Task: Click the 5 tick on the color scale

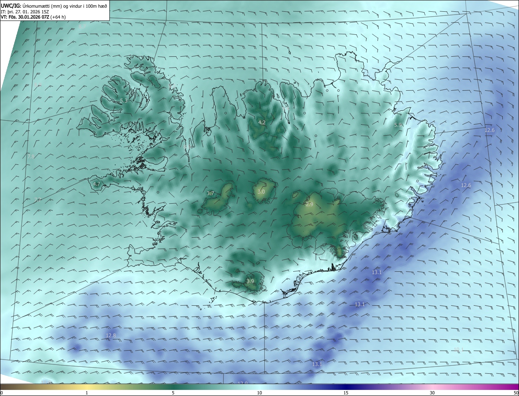Action: tap(173, 393)
